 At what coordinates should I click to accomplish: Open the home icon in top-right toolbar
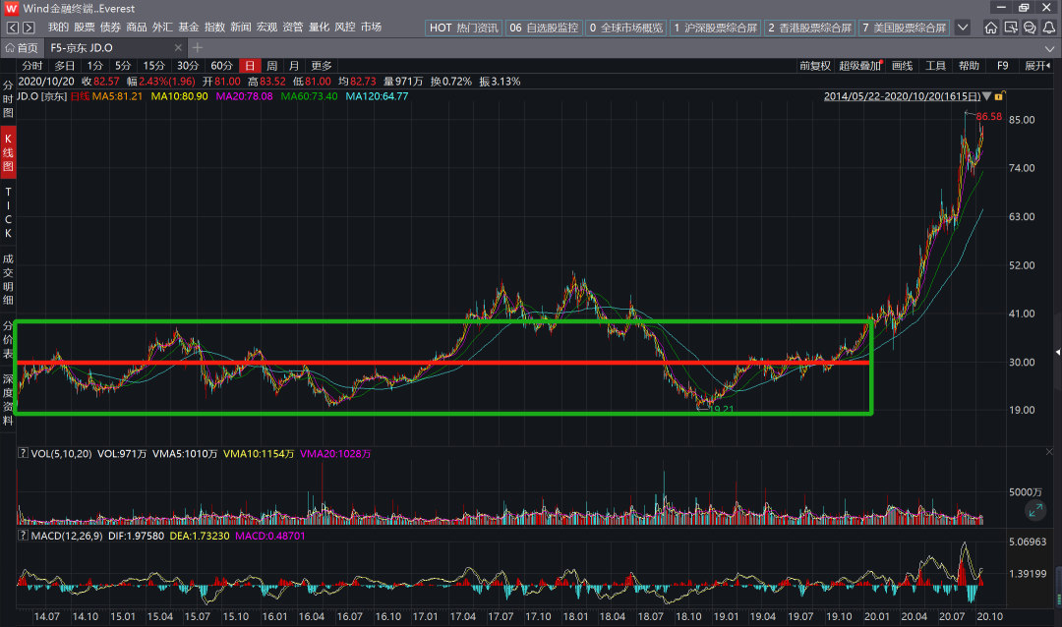click(991, 28)
